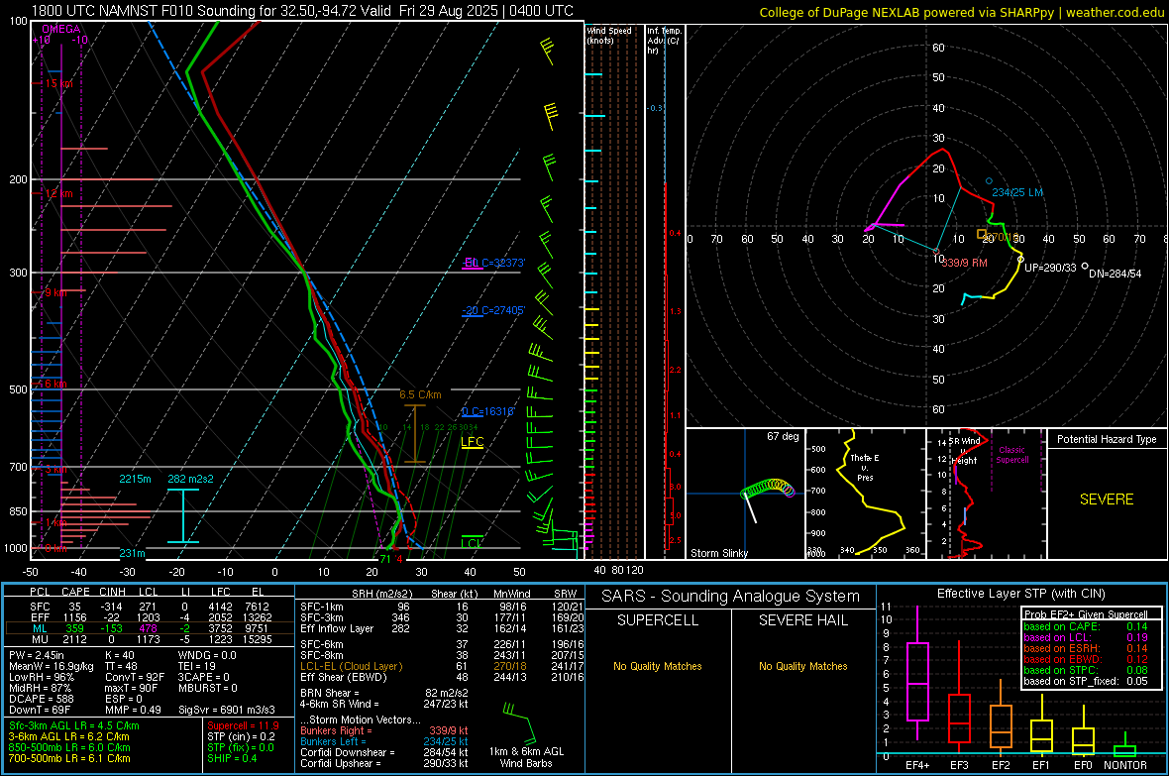Viewport: 1169px width, 776px height.
Task: Click the Bunkers right-mover circle on hodograph
Action: pos(937,252)
